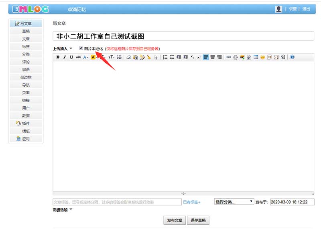Image resolution: width=321 pixels, height=229 pixels.
Task: Click the user avatar in header
Action: tap(278, 9)
